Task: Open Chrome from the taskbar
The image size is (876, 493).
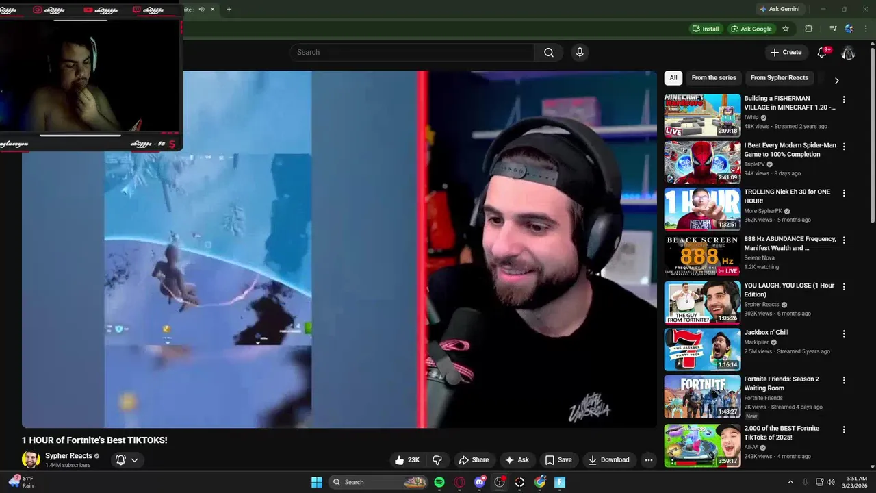Action: pyautogui.click(x=540, y=482)
